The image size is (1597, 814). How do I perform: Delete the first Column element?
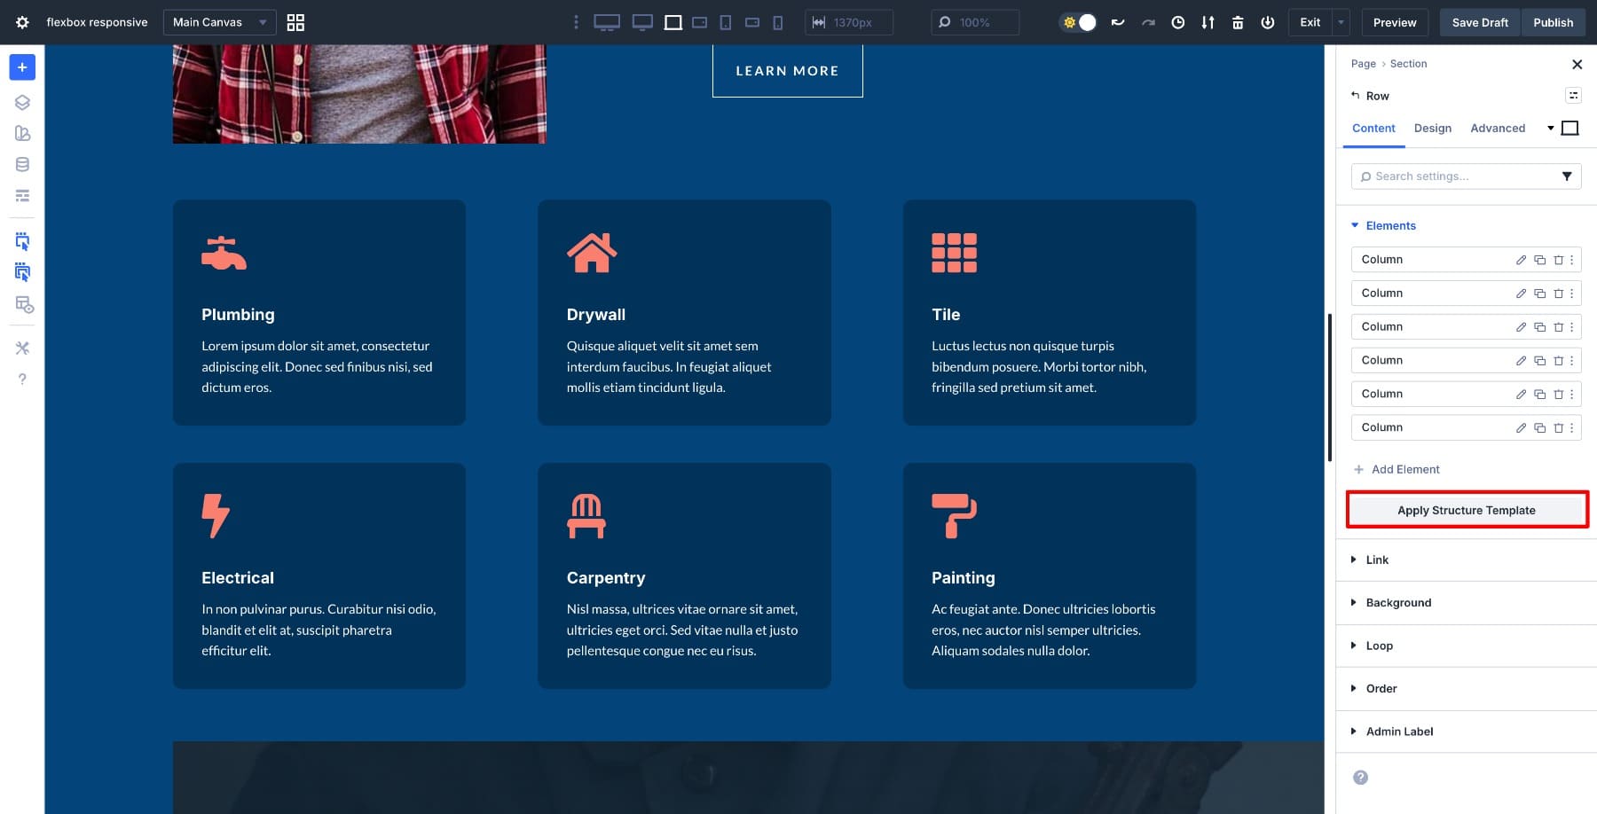pyautogui.click(x=1558, y=260)
